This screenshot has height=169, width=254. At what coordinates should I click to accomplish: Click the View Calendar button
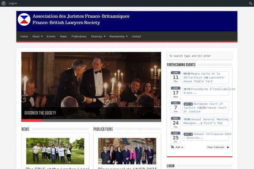218,147
